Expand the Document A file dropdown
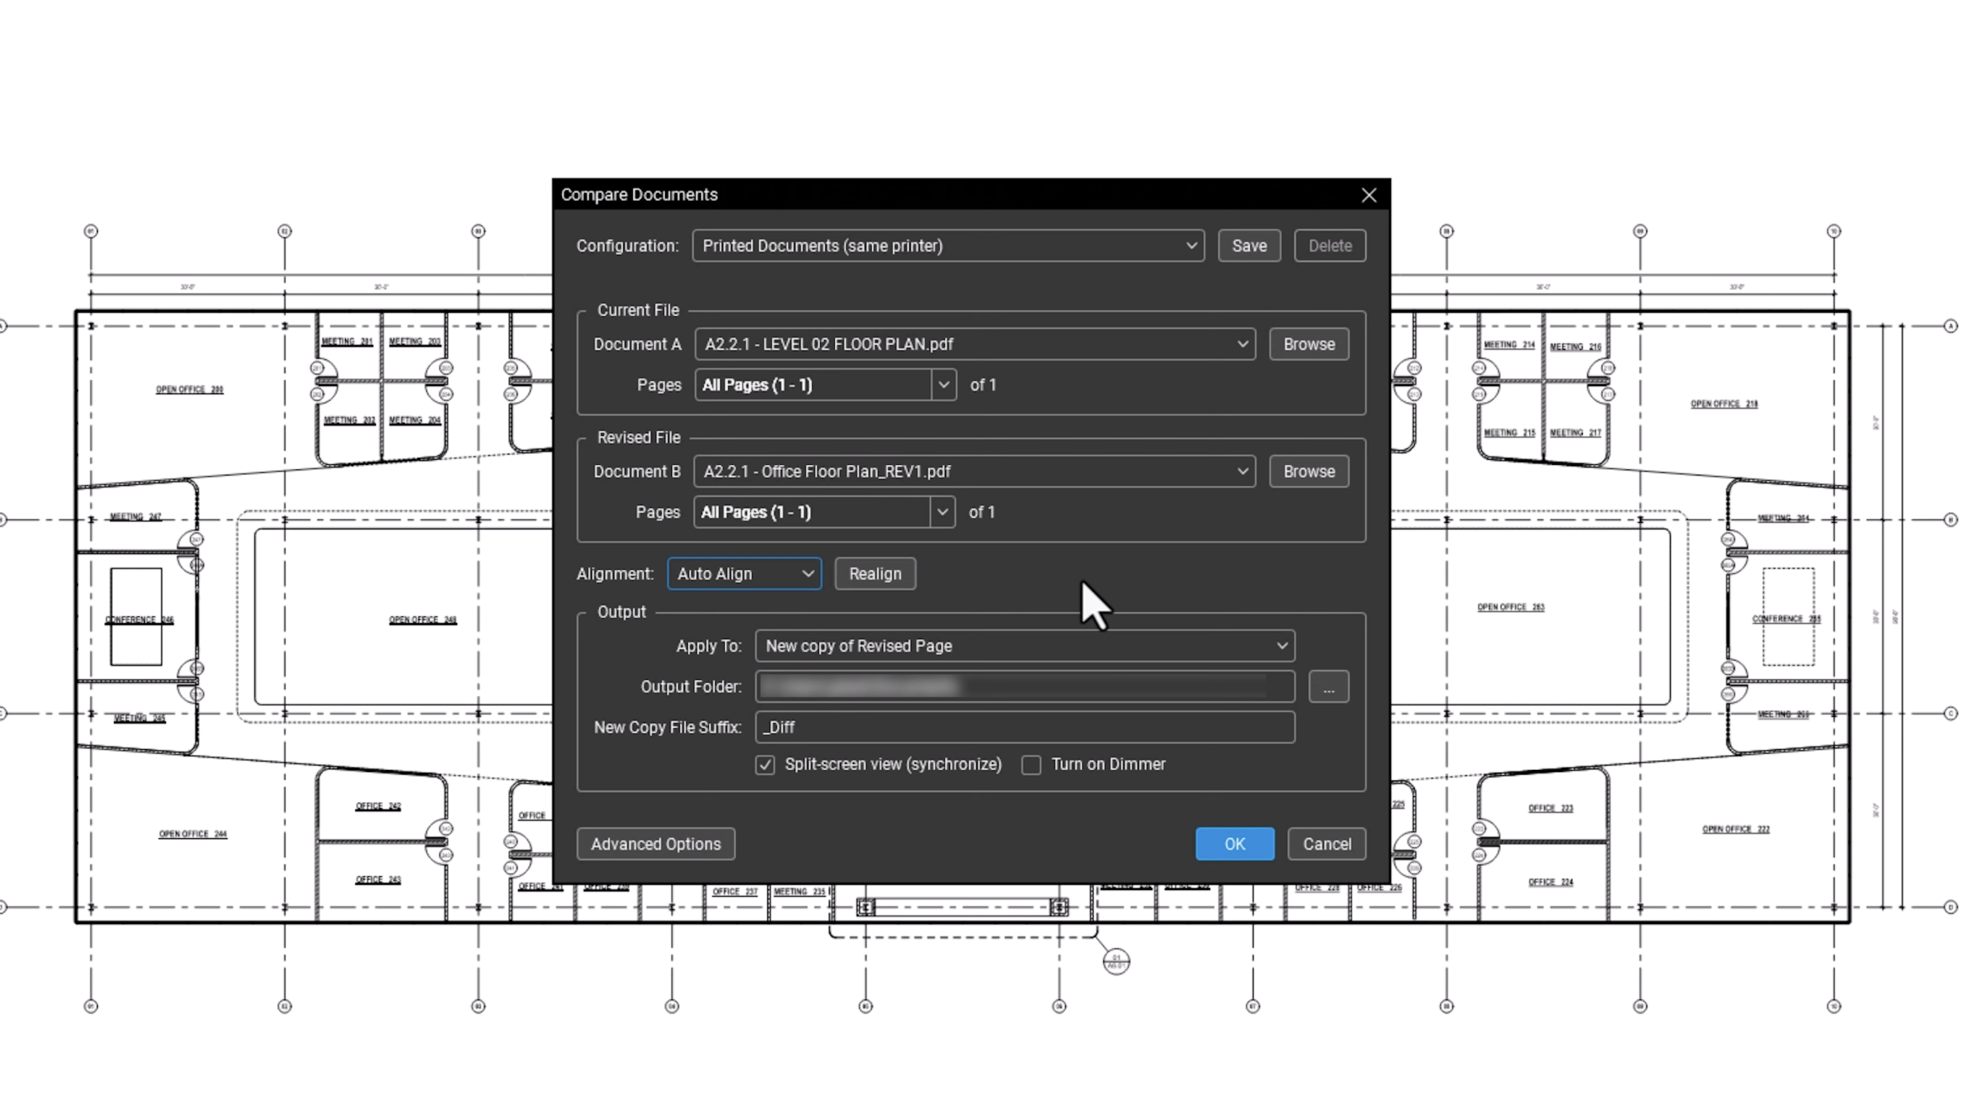1968x1103 pixels. (x=974, y=344)
